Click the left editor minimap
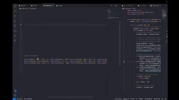179x100 pixels. click(x=113, y=14)
